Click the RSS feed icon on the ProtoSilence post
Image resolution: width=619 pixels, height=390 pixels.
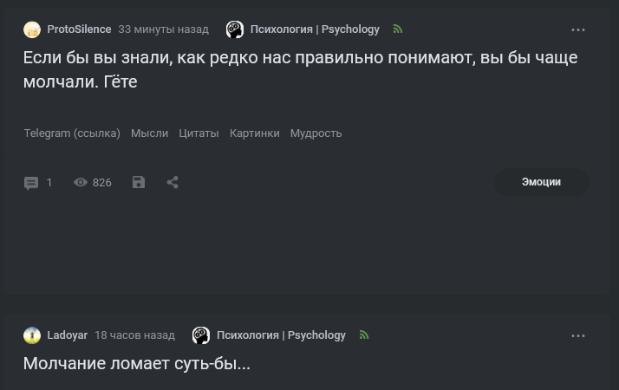click(397, 29)
